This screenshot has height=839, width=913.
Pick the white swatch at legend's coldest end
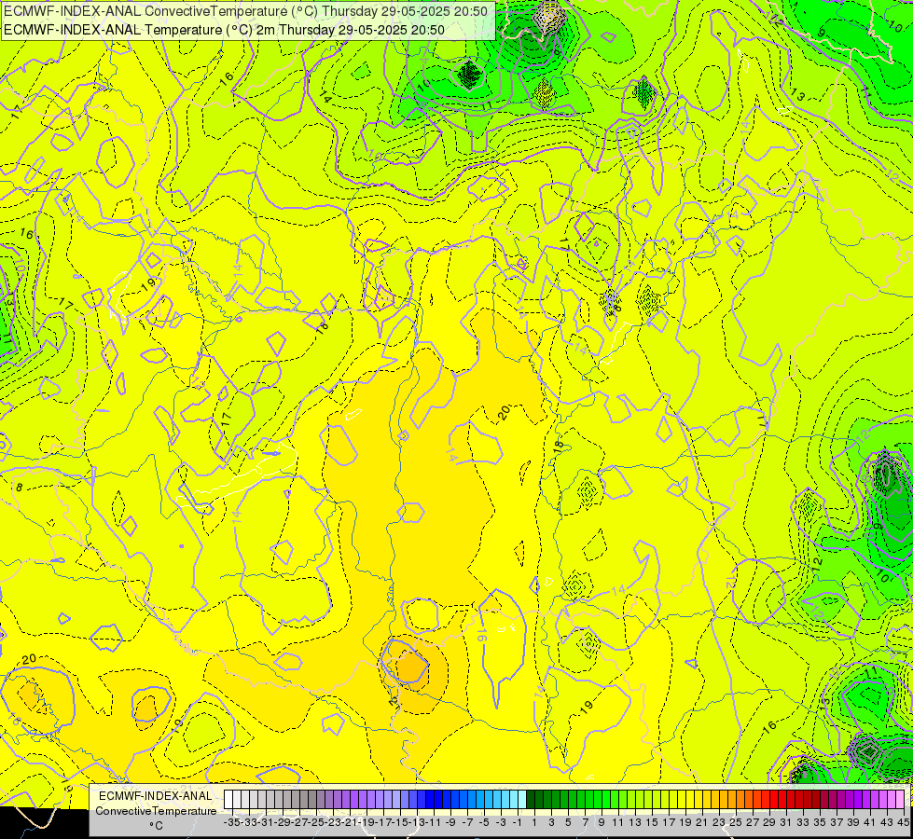pos(228,800)
